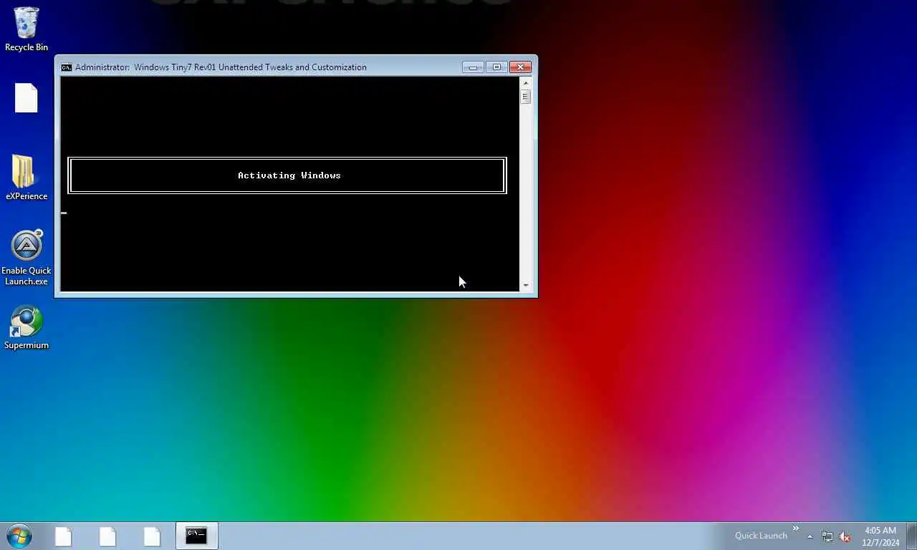Select the third blank file taskbar button

(x=152, y=536)
